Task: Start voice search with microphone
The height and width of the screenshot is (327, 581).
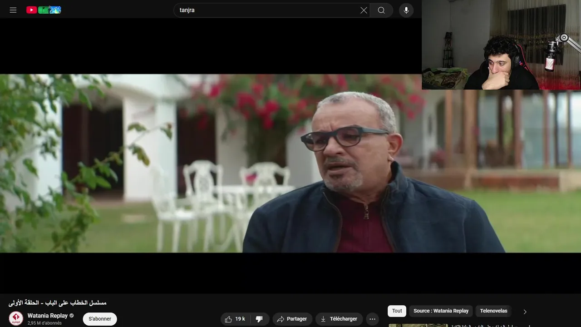Action: point(406,10)
